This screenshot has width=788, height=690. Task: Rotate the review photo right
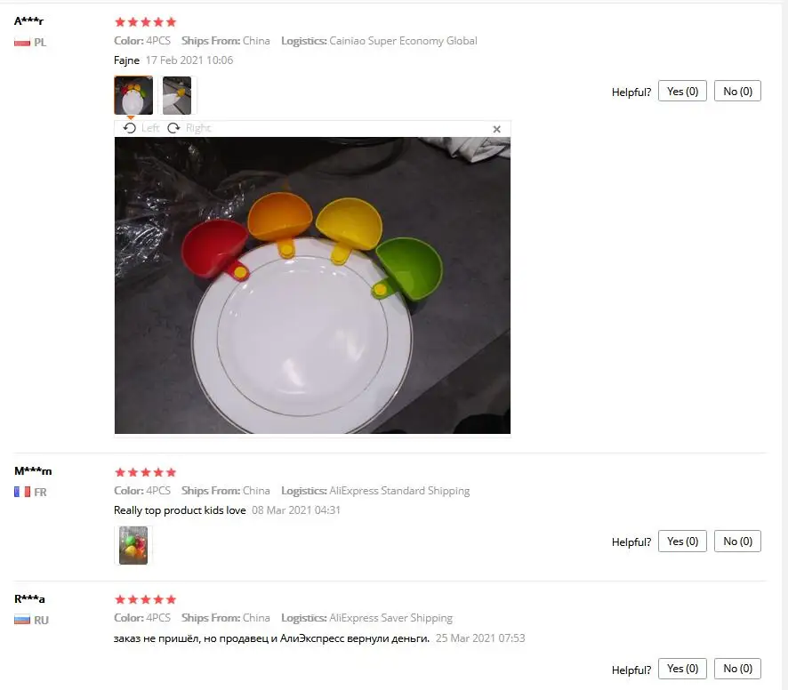pos(189,128)
